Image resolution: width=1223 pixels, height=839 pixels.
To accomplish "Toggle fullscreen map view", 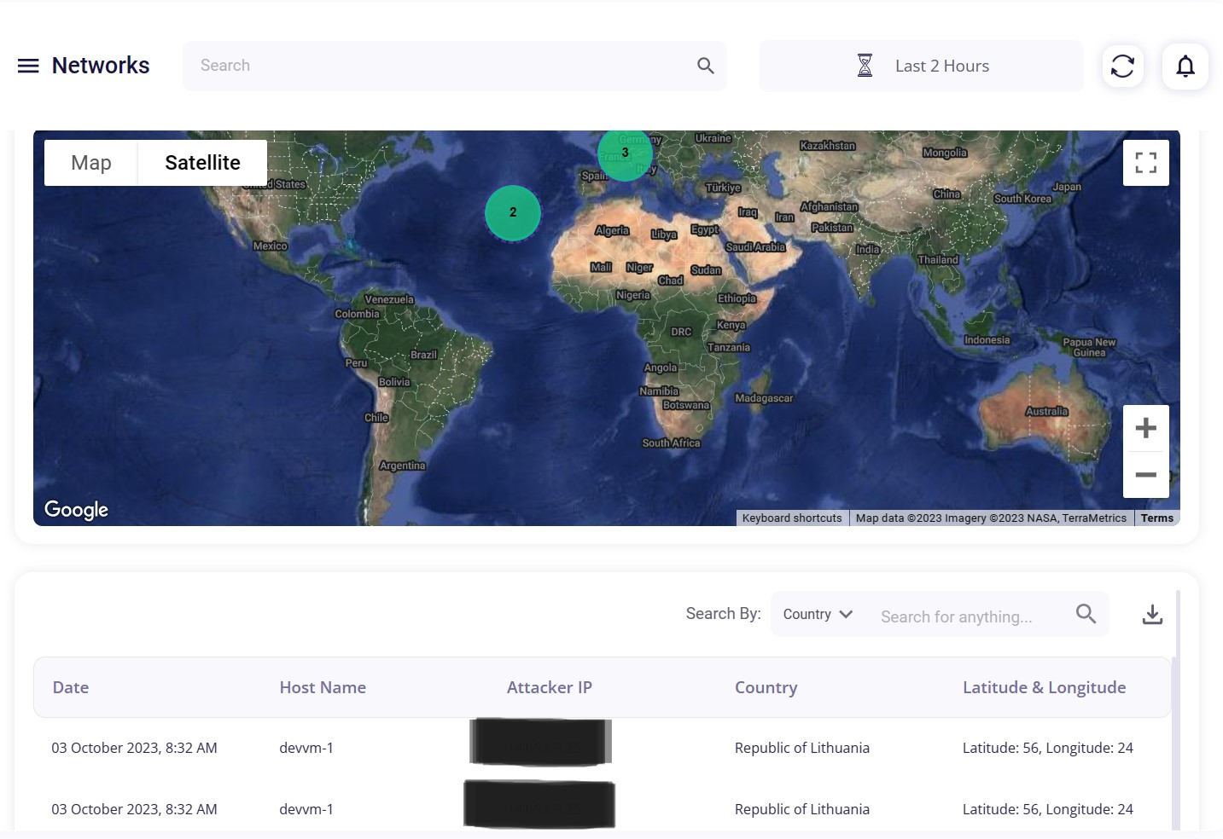I will 1145,163.
